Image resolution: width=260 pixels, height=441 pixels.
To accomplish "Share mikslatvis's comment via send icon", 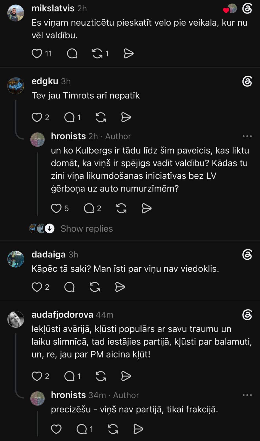I will click(129, 53).
